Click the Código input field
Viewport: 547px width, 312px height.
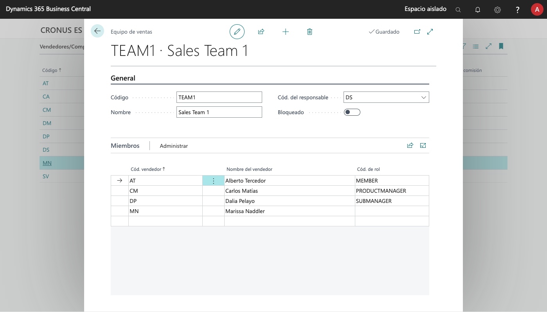pos(219,97)
